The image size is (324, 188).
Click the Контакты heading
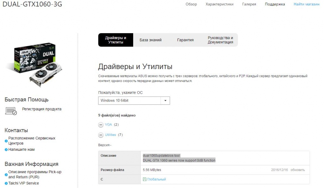16,130
